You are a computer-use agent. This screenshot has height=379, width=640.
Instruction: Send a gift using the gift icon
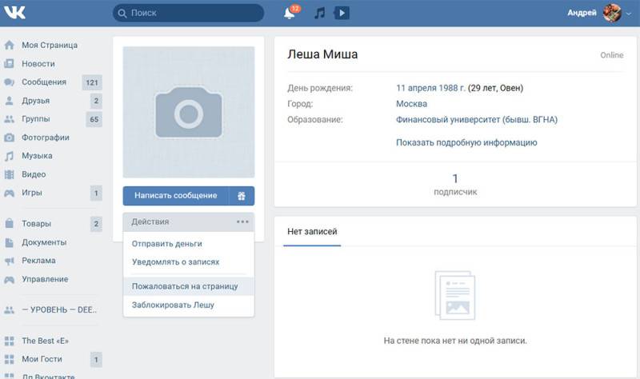tap(242, 196)
